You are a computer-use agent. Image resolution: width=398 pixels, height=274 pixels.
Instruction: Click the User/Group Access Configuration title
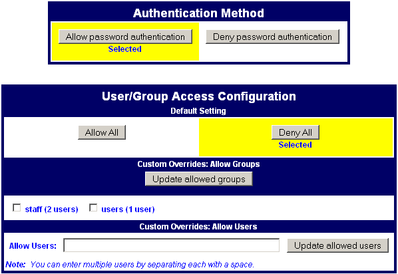point(199,96)
